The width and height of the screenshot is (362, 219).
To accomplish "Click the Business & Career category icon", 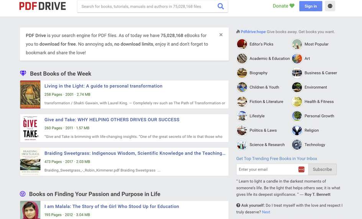I will (x=297, y=73).
